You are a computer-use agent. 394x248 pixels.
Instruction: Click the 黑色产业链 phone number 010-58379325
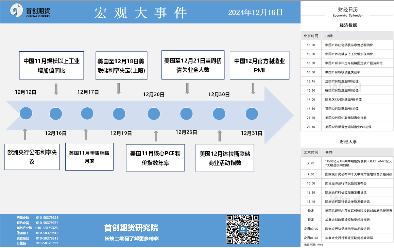[47, 228]
